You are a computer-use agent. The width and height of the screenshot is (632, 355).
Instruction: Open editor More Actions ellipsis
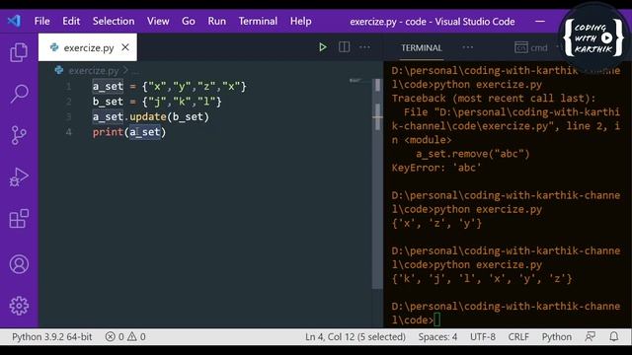pos(364,47)
